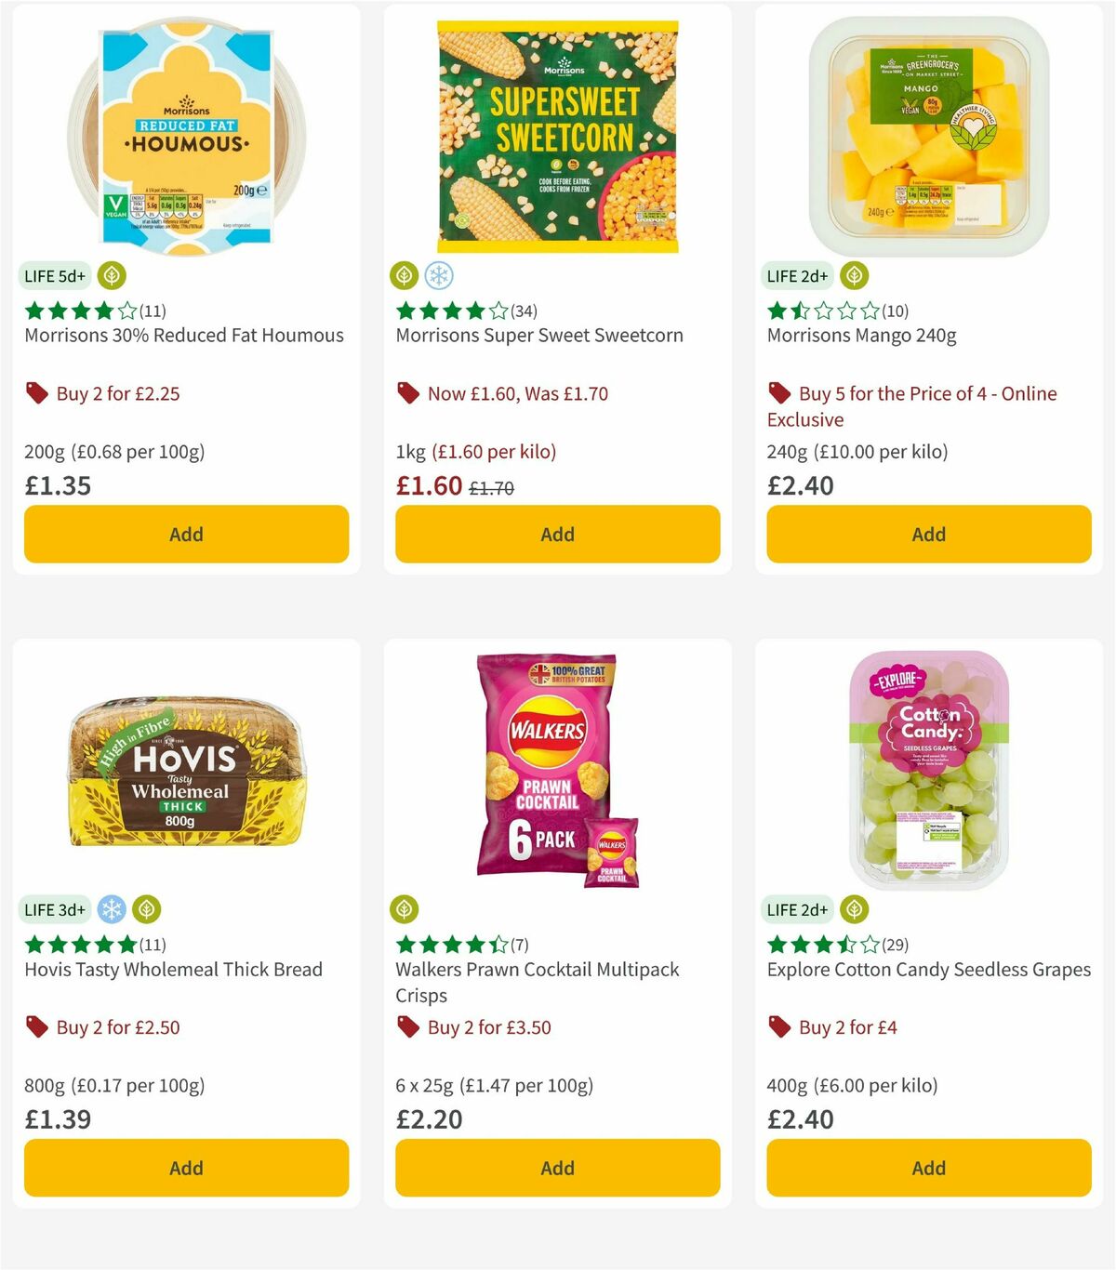Open the Explore Cotton Candy Seedless Grapes product page
The width and height of the screenshot is (1116, 1270).
(928, 970)
